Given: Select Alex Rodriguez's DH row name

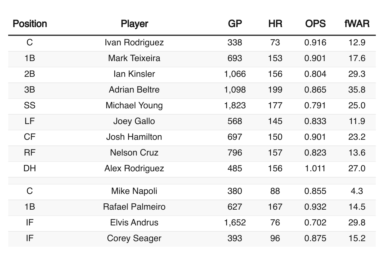Looking at the screenshot, I should [x=134, y=168].
